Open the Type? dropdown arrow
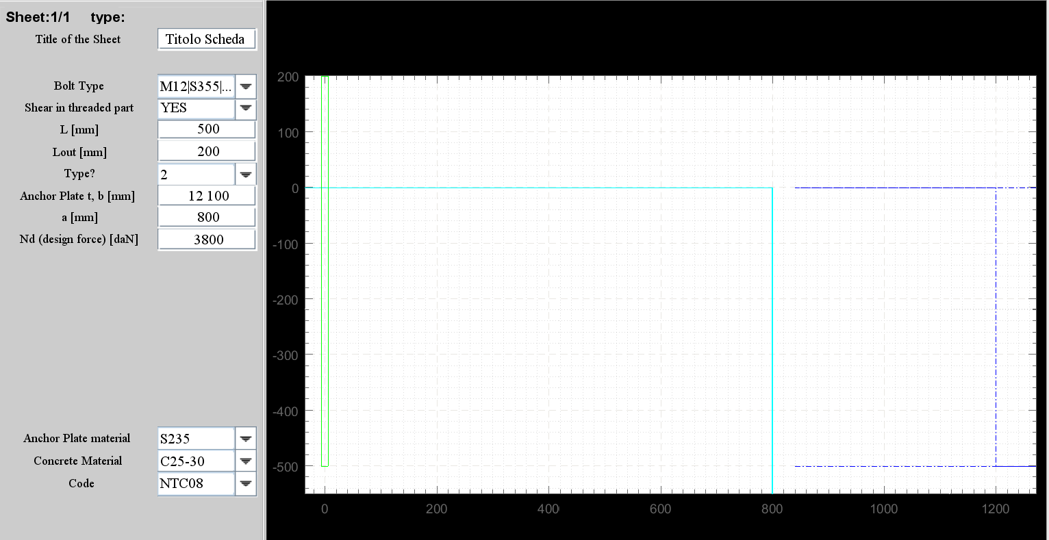The image size is (1049, 540). (246, 175)
